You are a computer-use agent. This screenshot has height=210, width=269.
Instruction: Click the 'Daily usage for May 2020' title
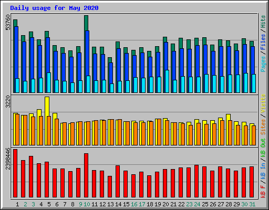[x=54, y=8]
